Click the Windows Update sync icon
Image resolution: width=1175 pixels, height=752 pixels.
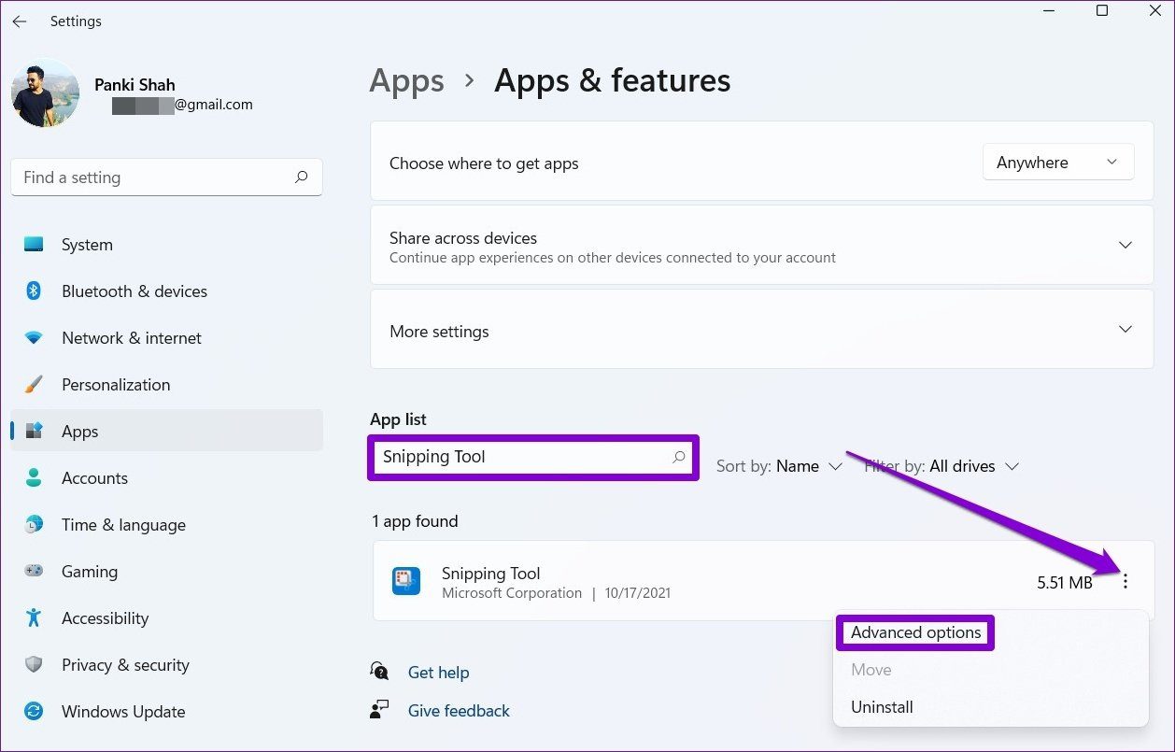pos(34,712)
